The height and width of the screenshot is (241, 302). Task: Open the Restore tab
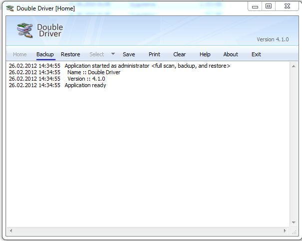[70, 54]
